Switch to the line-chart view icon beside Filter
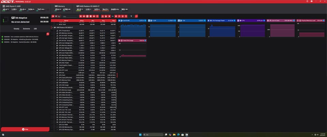Screen dimensions: 327x137 [x=59, y=16]
